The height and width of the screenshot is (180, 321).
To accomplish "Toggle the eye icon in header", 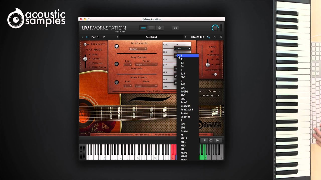I will click(x=176, y=28).
